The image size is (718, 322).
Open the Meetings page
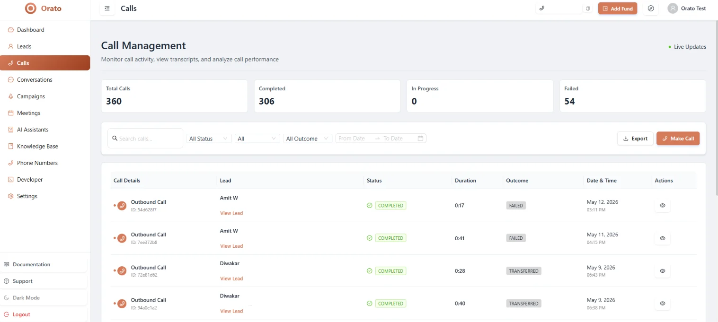click(45, 113)
